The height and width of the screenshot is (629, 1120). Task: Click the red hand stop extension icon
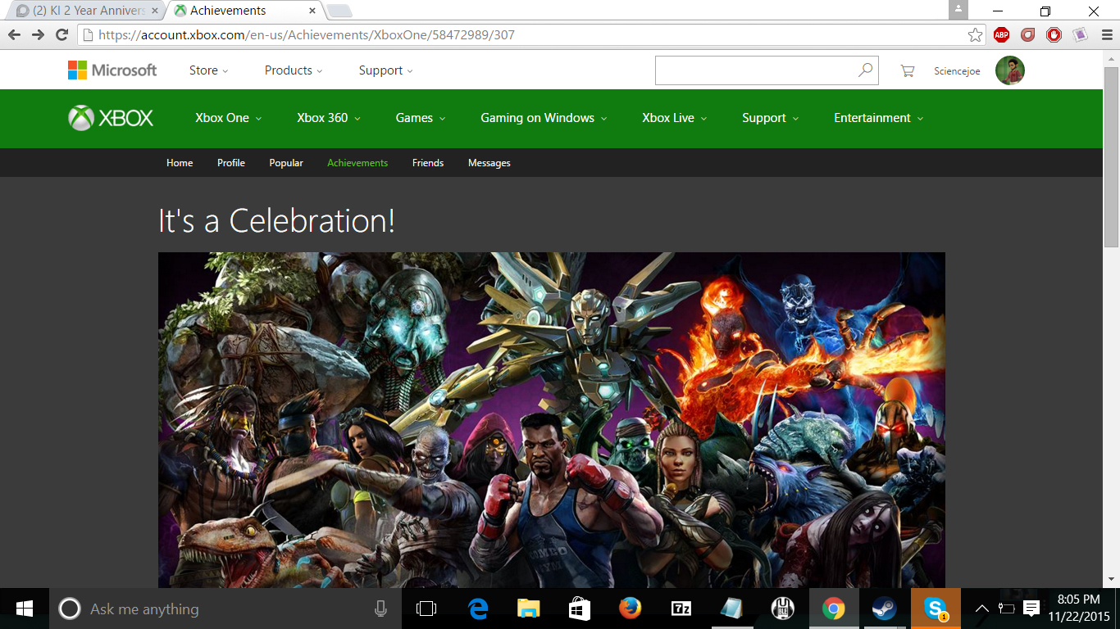point(1054,34)
